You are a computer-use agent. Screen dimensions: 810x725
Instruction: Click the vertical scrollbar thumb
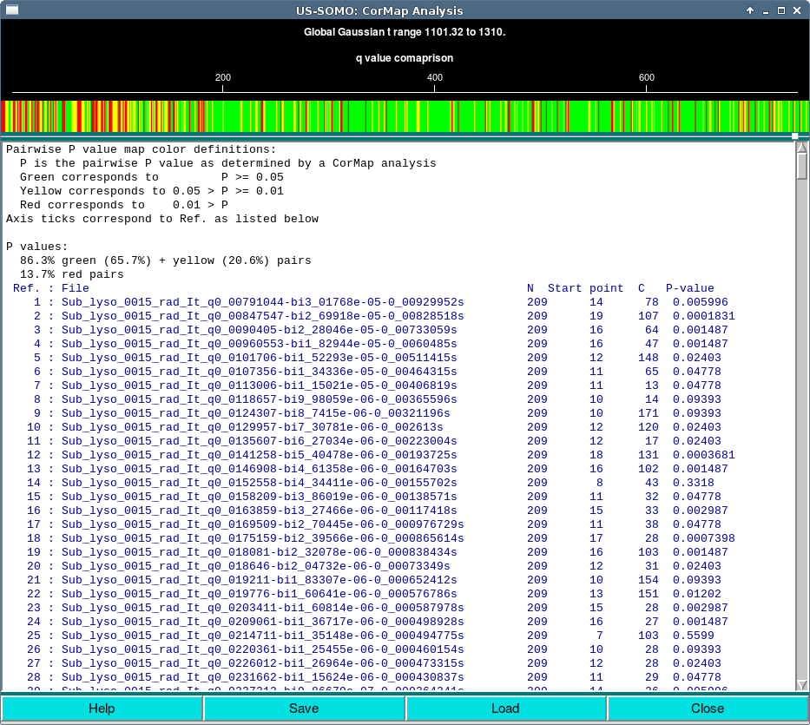802,166
